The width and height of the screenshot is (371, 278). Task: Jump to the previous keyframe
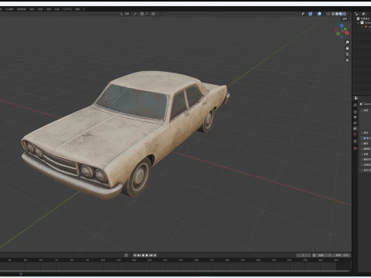pyautogui.click(x=139, y=255)
